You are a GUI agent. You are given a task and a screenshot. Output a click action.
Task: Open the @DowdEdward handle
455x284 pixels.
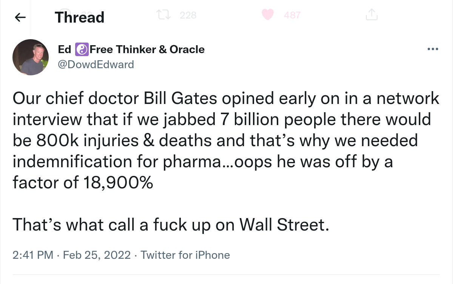coord(96,64)
